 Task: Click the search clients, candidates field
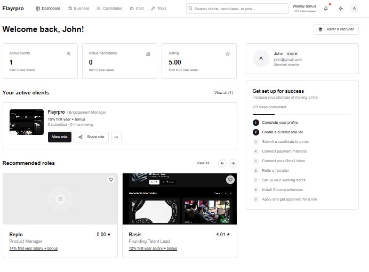(x=237, y=9)
